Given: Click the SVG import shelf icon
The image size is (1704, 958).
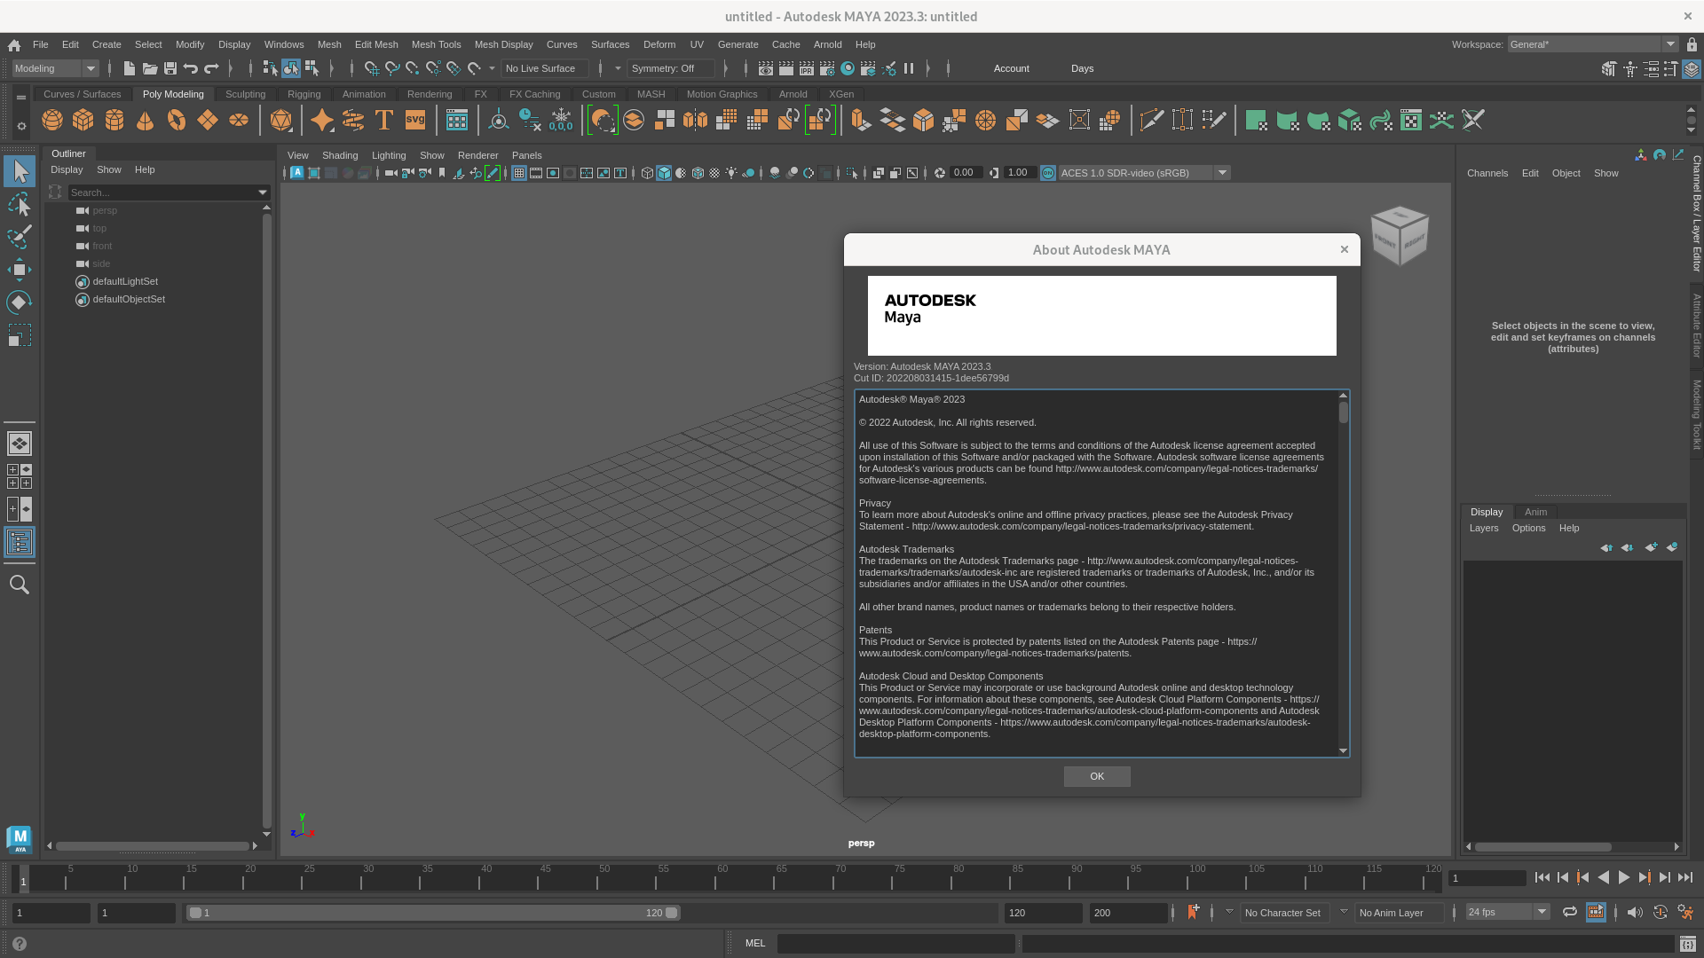Looking at the screenshot, I should click(415, 120).
